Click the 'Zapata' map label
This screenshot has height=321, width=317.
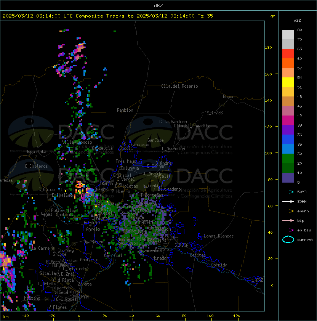(85, 284)
